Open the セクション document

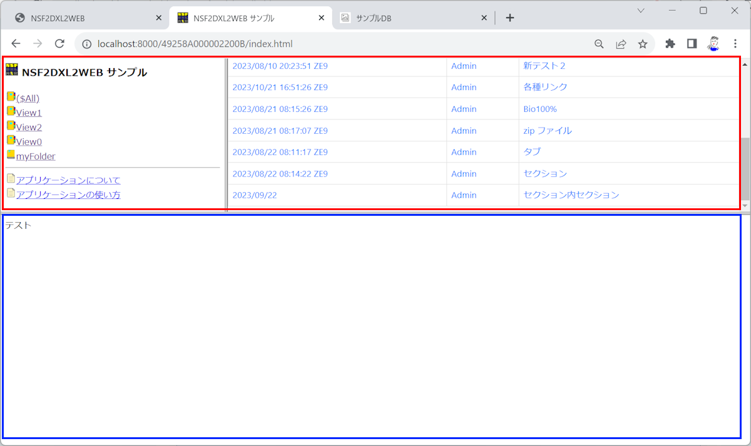tap(545, 173)
